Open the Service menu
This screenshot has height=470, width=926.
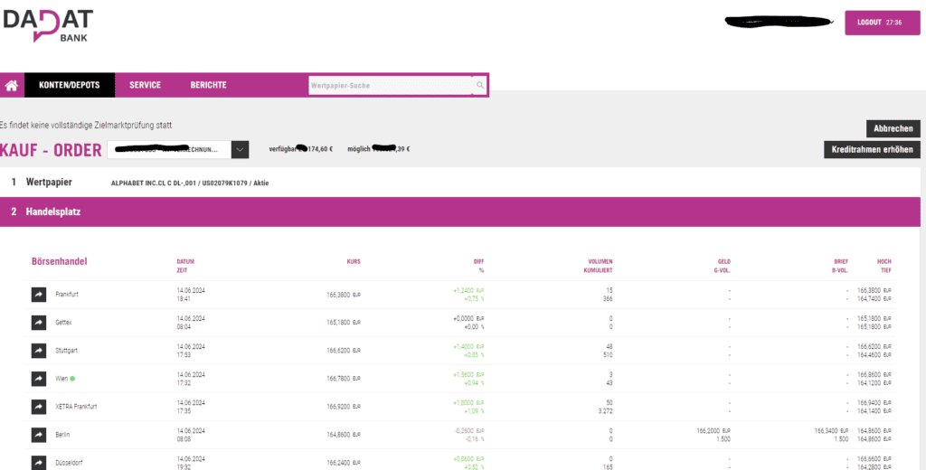(x=145, y=86)
